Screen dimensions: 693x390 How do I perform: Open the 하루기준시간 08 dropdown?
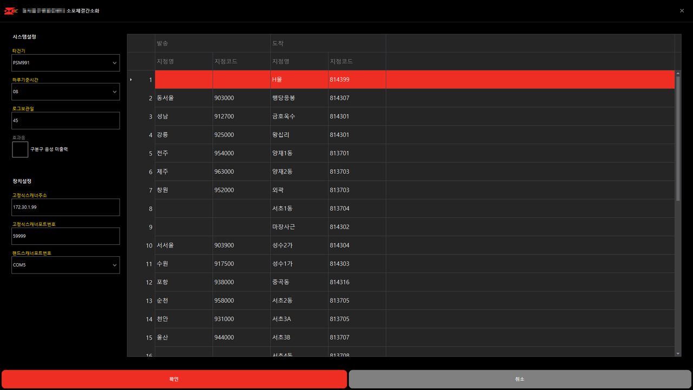click(x=66, y=92)
